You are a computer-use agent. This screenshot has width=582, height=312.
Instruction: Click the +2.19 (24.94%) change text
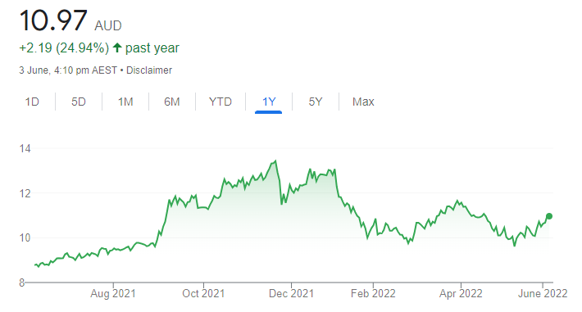coord(64,47)
